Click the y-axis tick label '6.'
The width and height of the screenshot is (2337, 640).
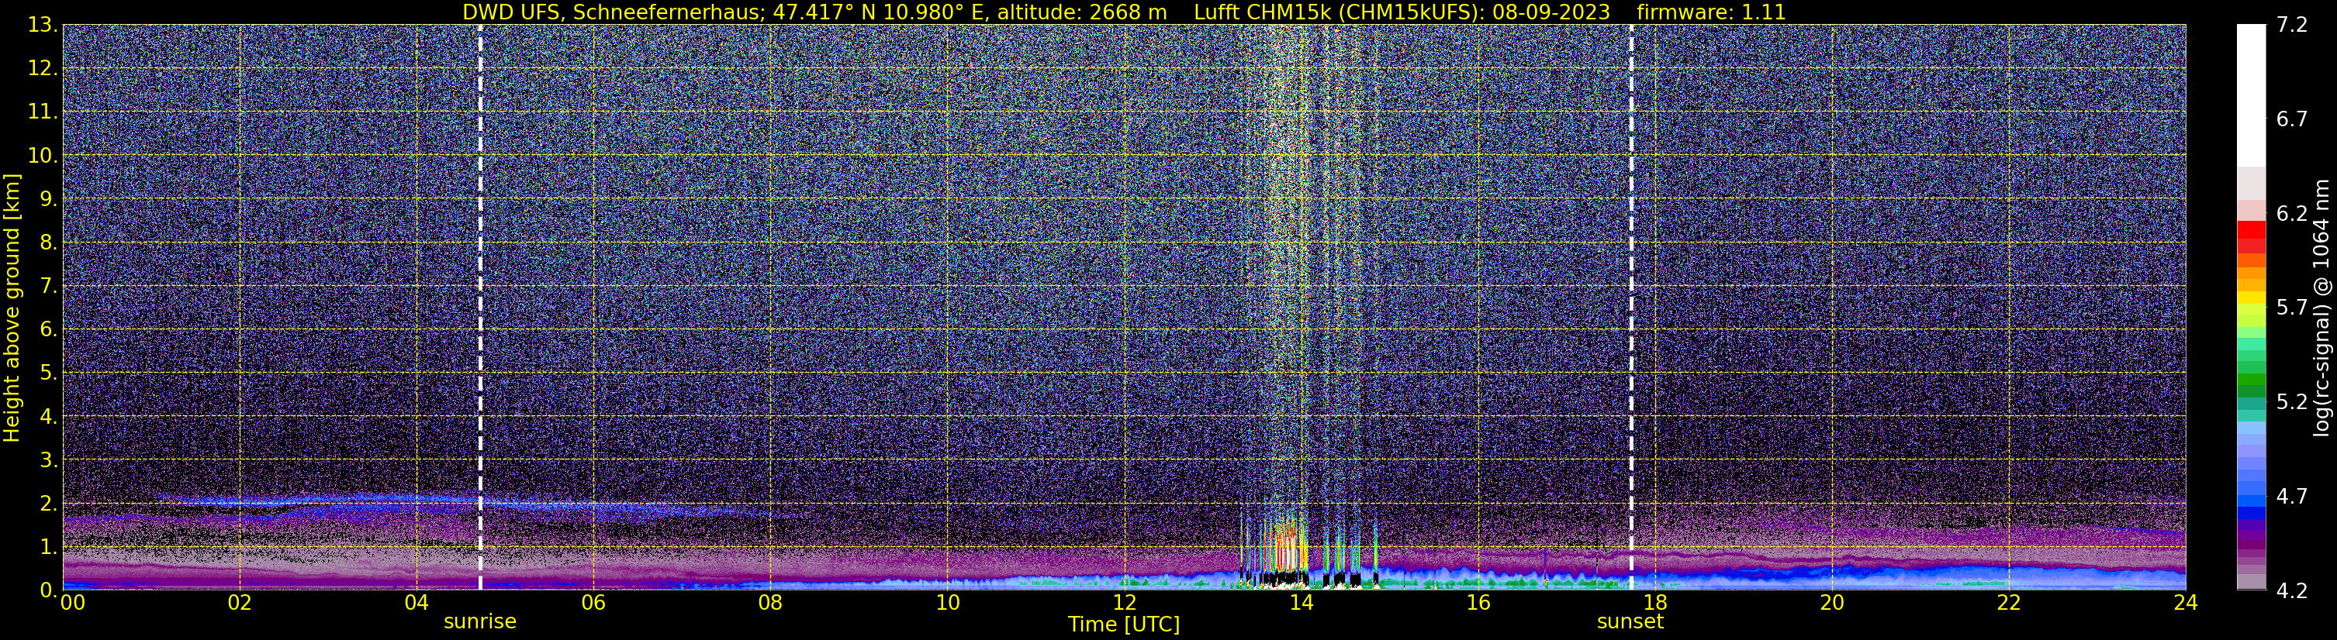pos(48,329)
